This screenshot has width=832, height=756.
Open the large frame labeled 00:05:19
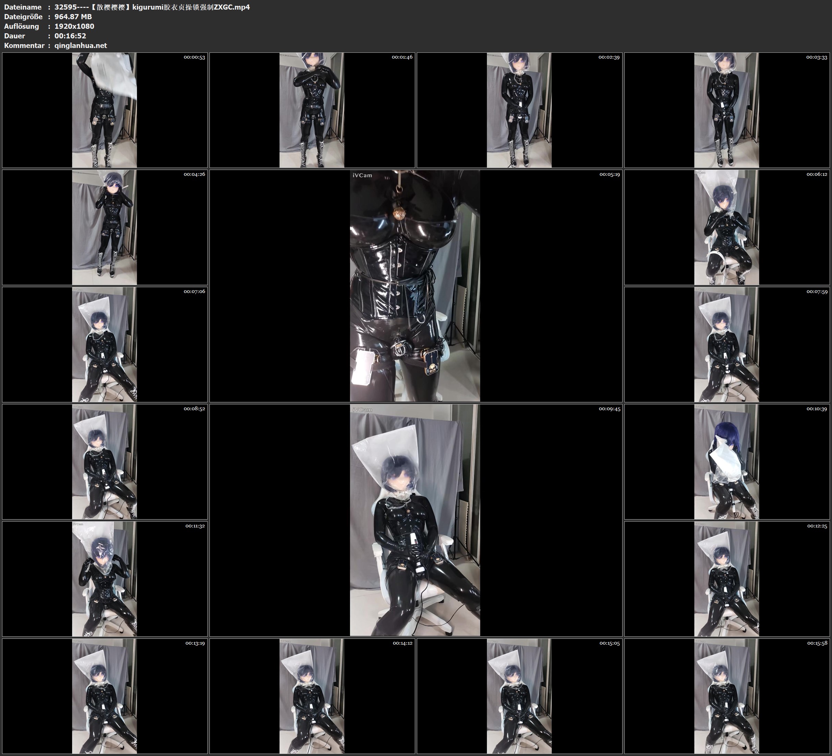[x=415, y=285]
